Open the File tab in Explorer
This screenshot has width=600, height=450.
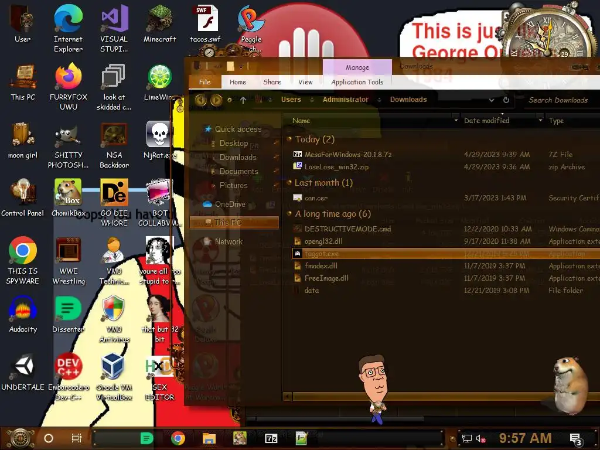click(x=204, y=82)
